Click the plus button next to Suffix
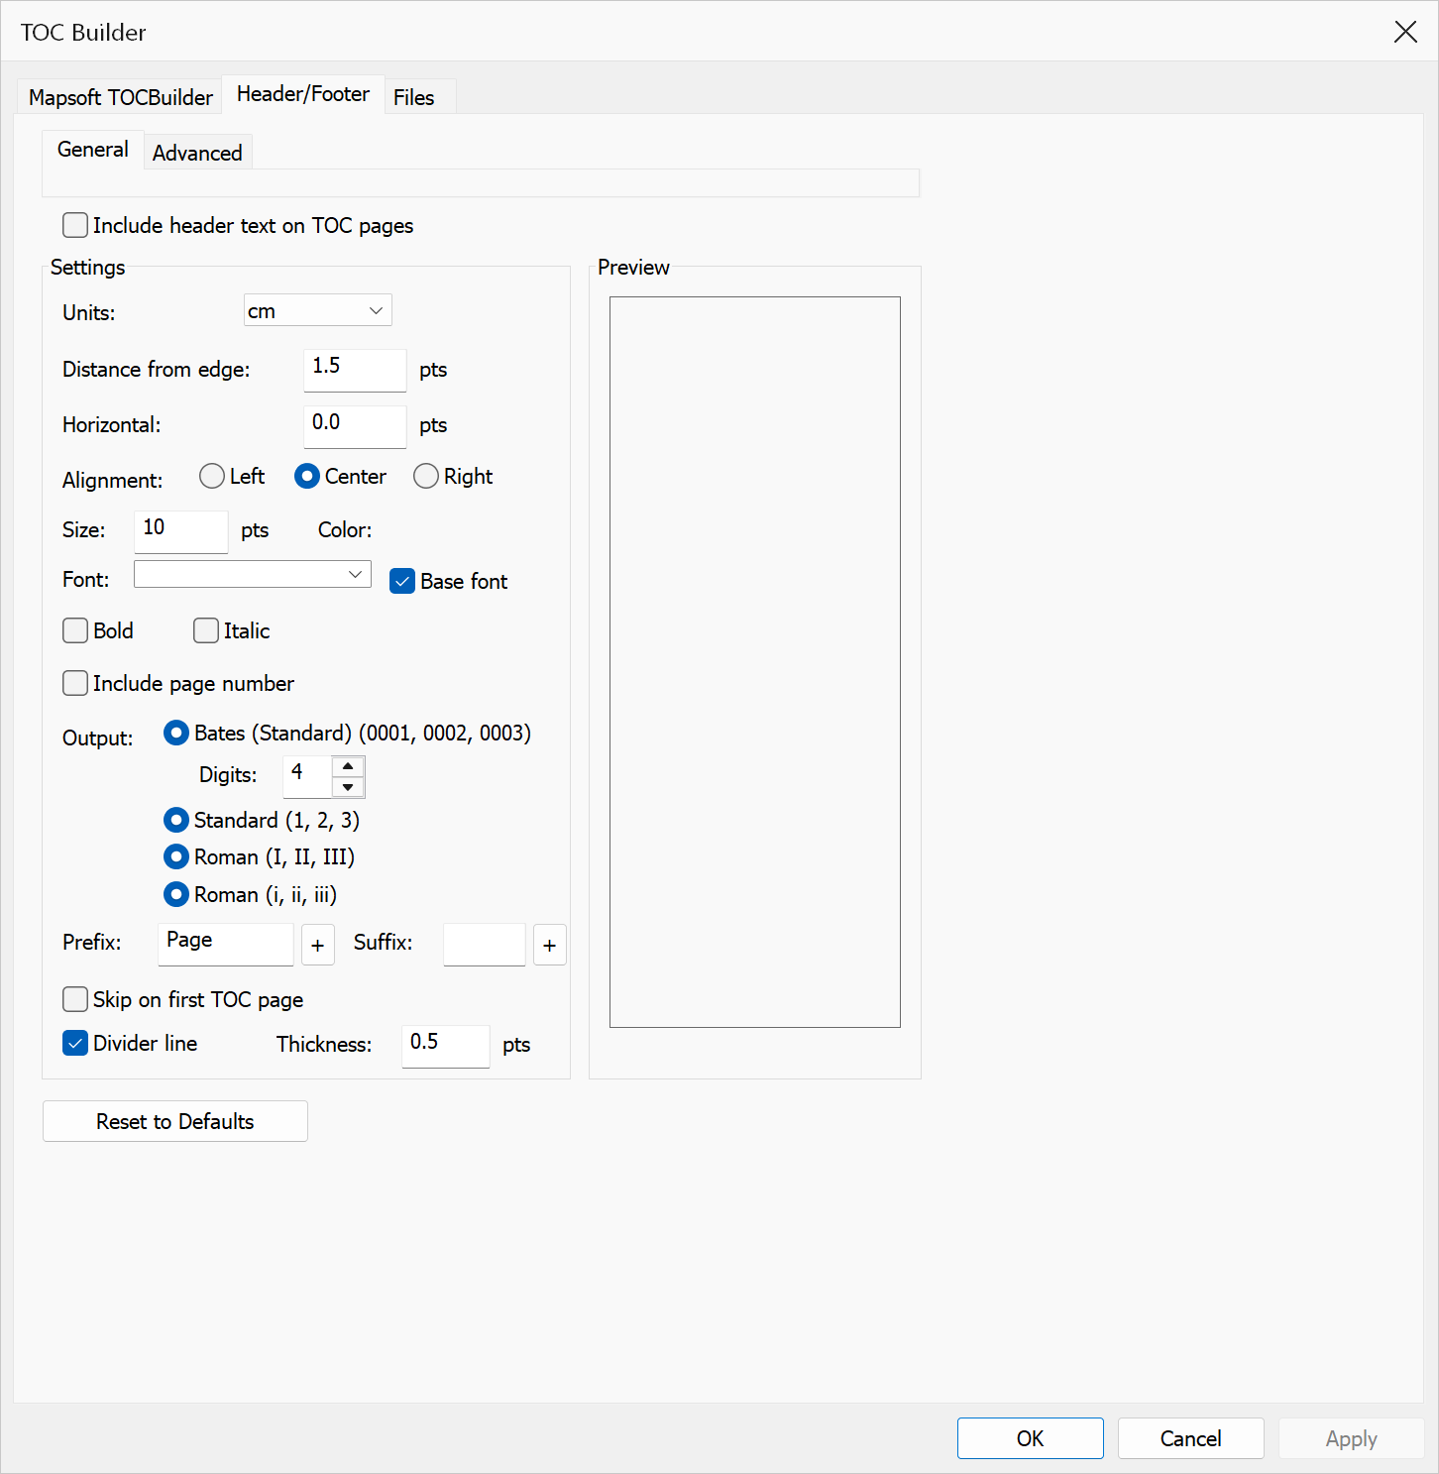The image size is (1439, 1474). point(549,945)
